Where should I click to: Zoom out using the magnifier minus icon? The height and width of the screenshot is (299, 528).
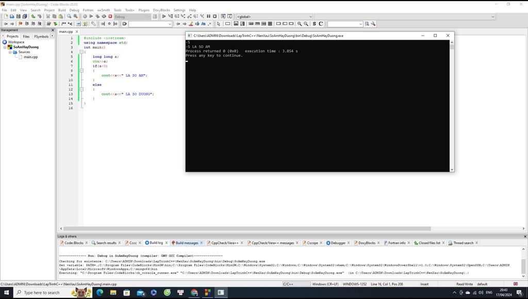(306, 24)
